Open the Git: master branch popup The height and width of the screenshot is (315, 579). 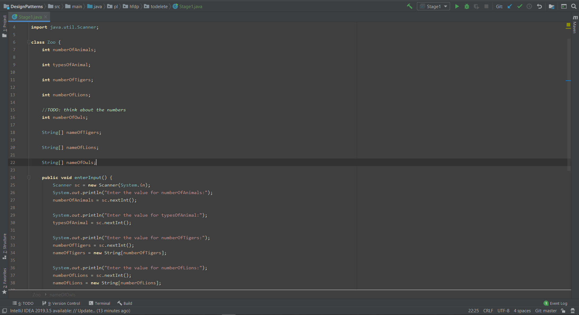coord(546,311)
